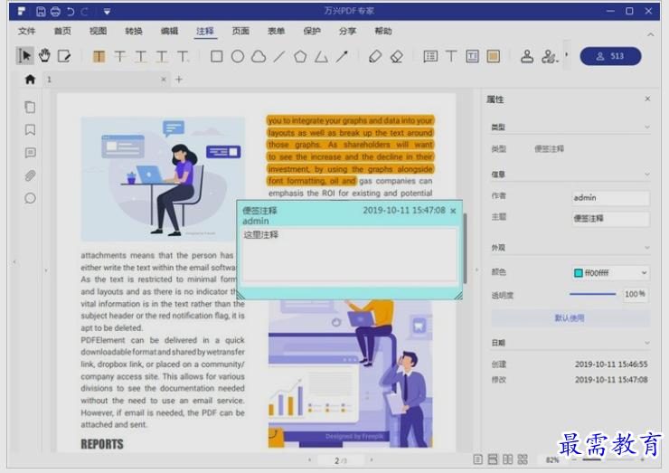The image size is (669, 473).
Task: Go to the home tab icon
Action: coord(31,80)
